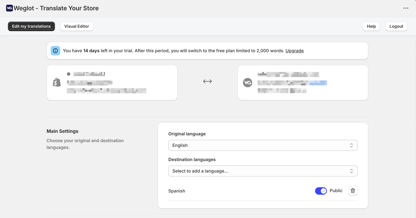
Task: Click the Weglot - Translate Your Store title
Action: click(56, 8)
